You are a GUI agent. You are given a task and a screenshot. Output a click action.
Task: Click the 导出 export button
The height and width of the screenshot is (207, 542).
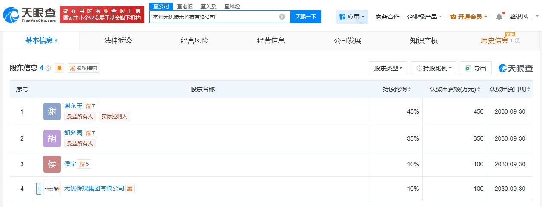pyautogui.click(x=475, y=68)
